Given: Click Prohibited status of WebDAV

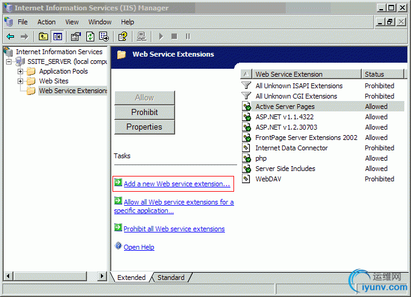Looking at the screenshot, I should pyautogui.click(x=379, y=179).
